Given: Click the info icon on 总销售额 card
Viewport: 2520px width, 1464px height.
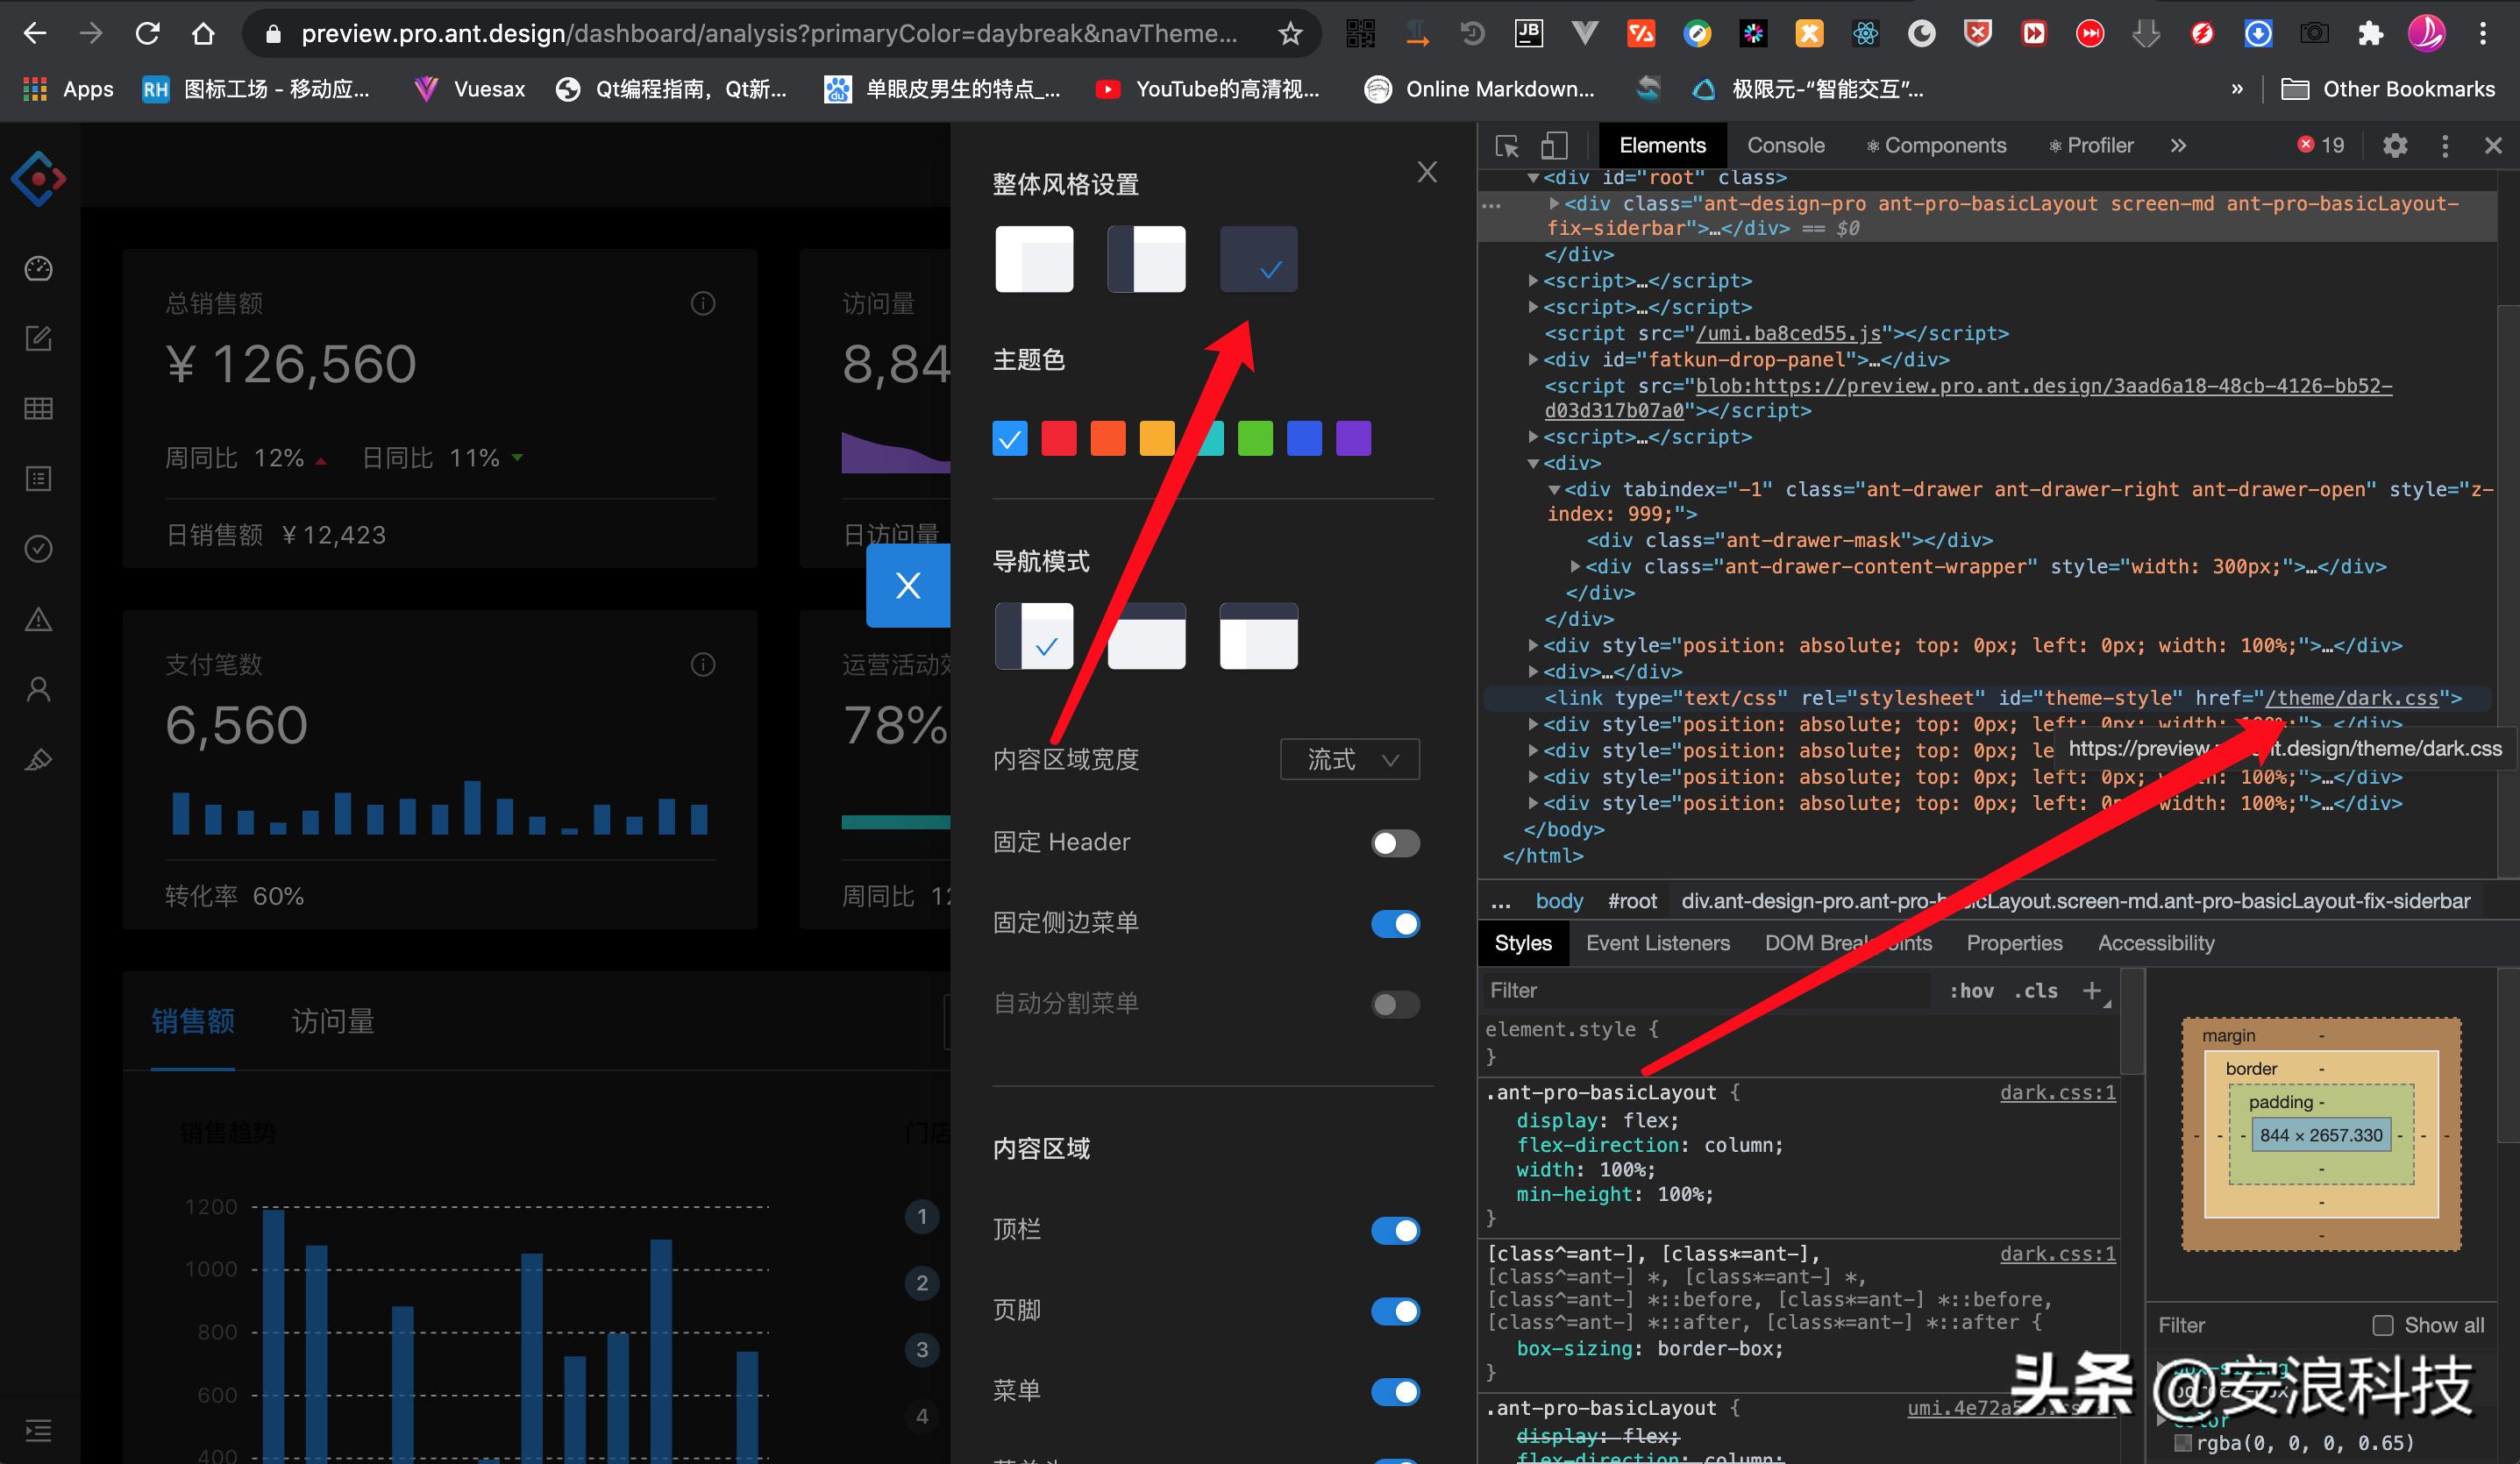Looking at the screenshot, I should [703, 303].
